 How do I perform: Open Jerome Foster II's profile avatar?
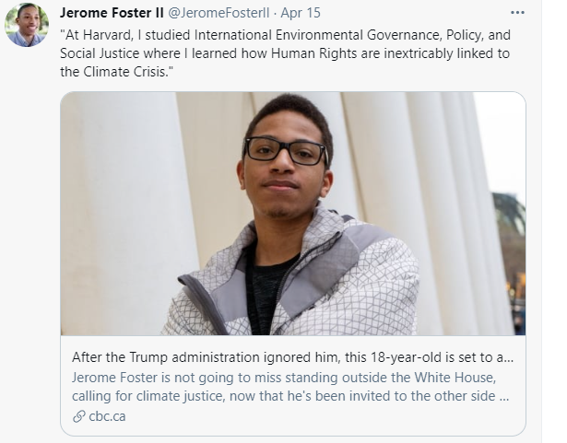[x=26, y=25]
